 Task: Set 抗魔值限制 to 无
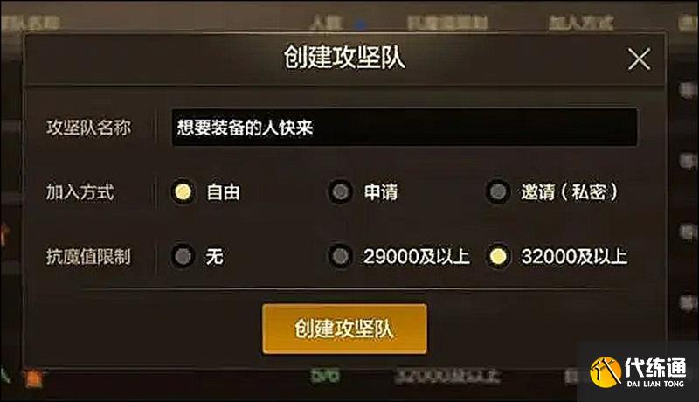183,256
